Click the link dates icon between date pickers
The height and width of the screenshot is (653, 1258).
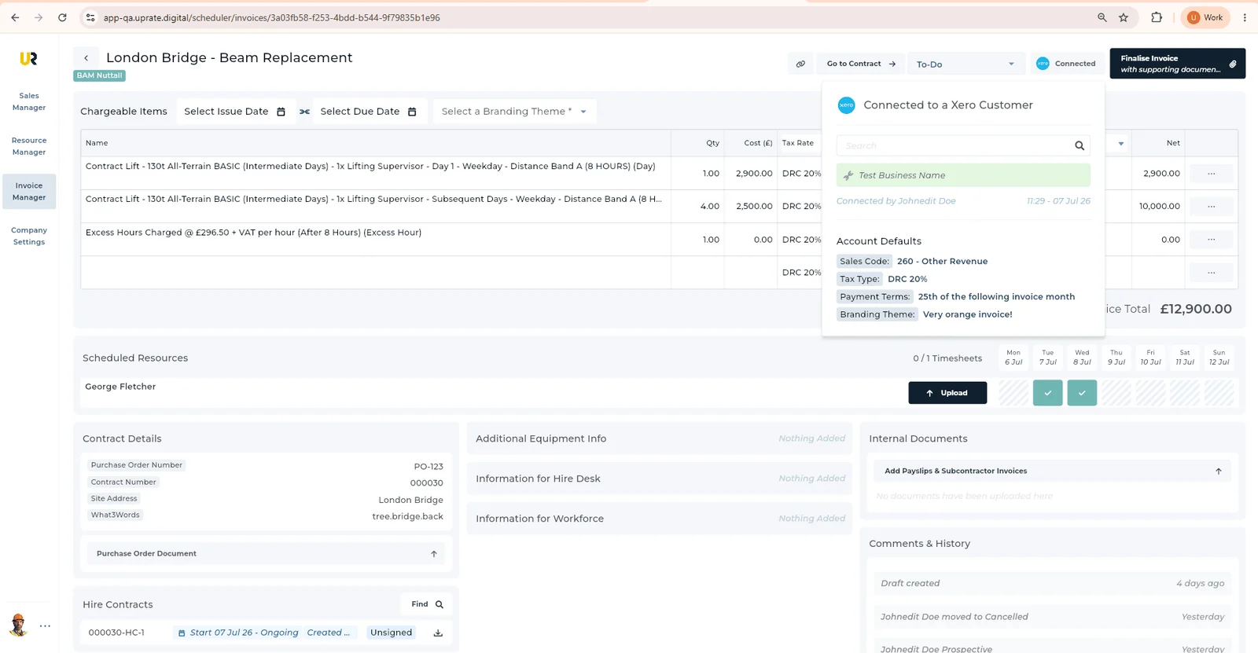pos(304,112)
